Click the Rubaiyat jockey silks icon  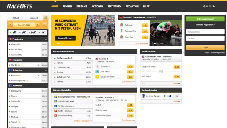tap(122, 25)
